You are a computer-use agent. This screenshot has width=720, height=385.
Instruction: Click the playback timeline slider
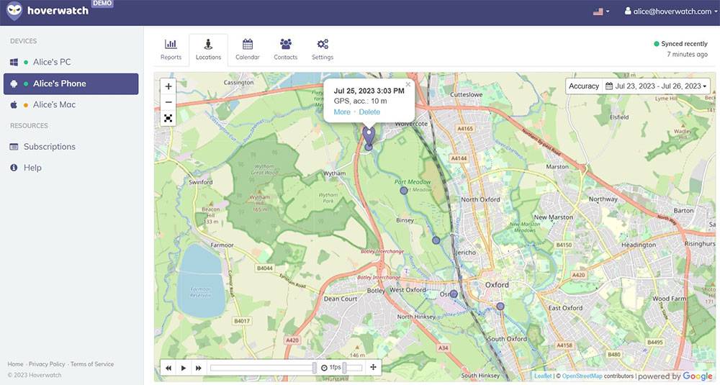click(x=263, y=368)
